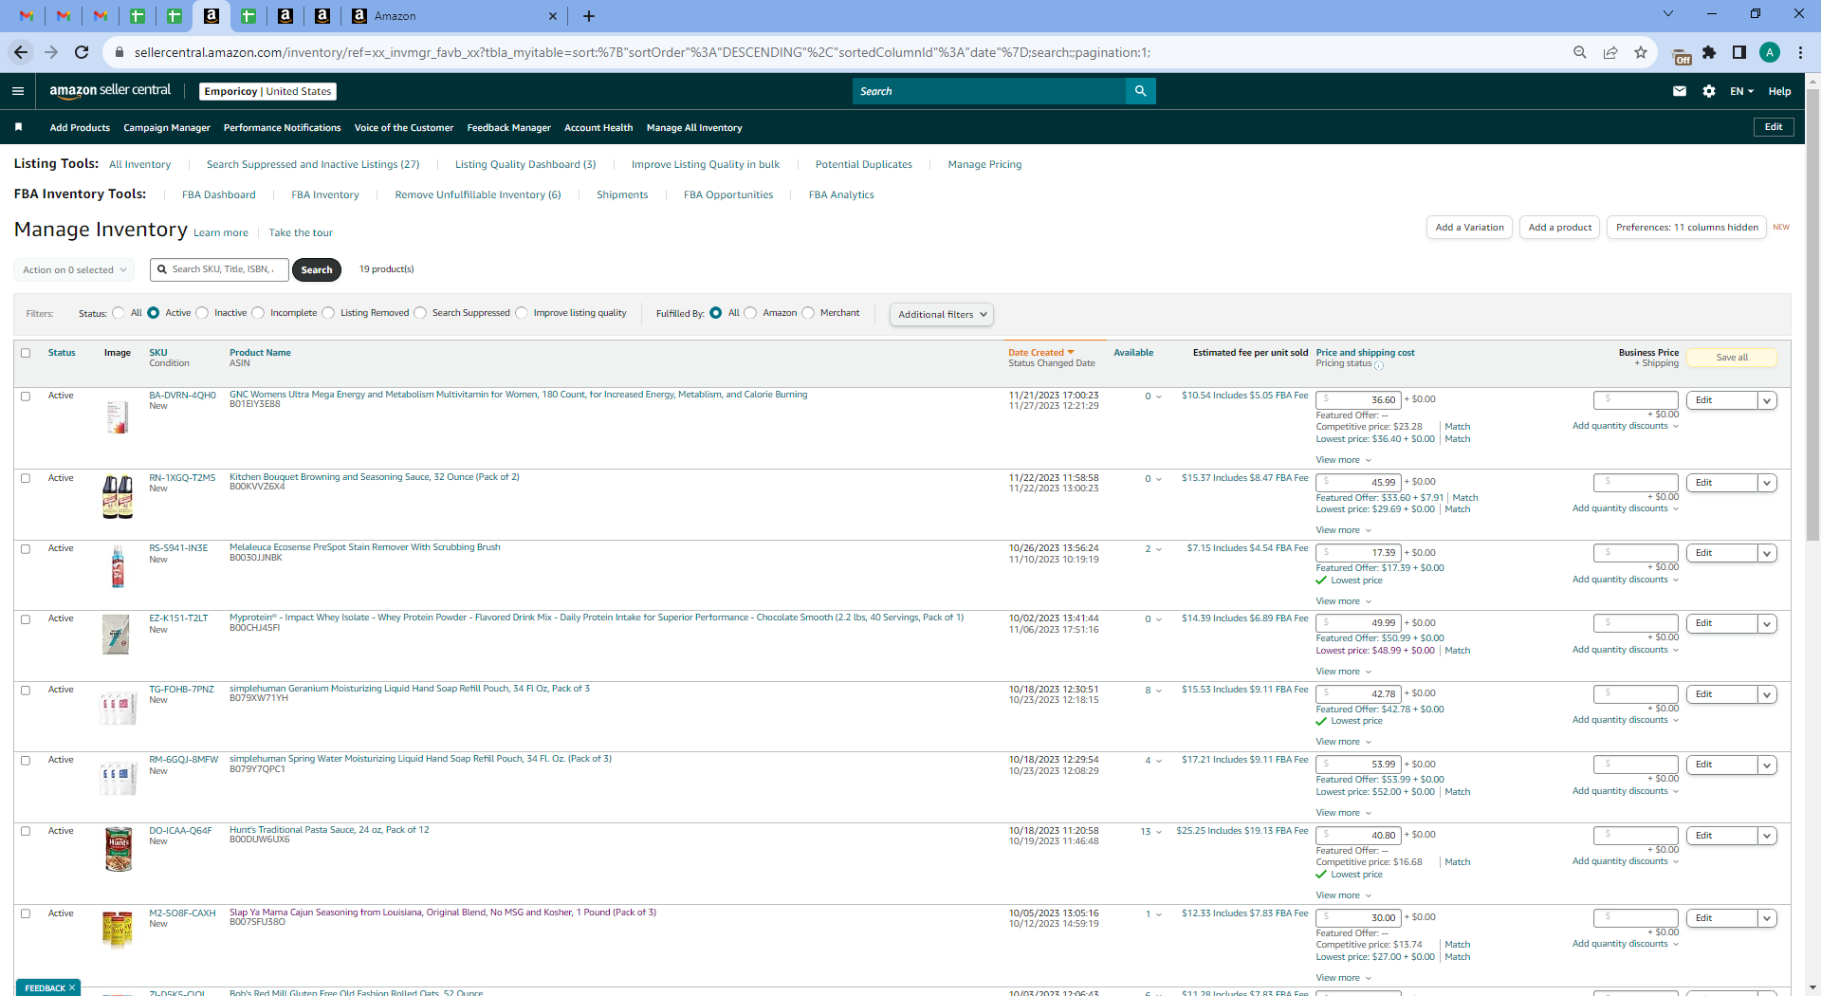Click the share page icon in the address bar
Screen dimensions: 1821x996
(x=1609, y=52)
